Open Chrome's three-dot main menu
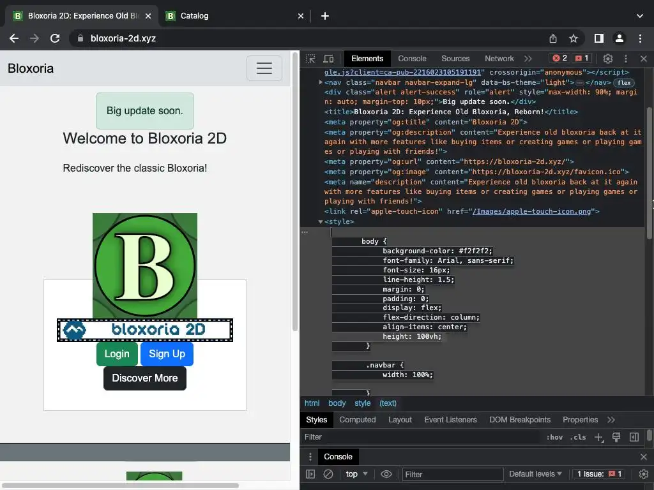The image size is (654, 490). (x=640, y=38)
